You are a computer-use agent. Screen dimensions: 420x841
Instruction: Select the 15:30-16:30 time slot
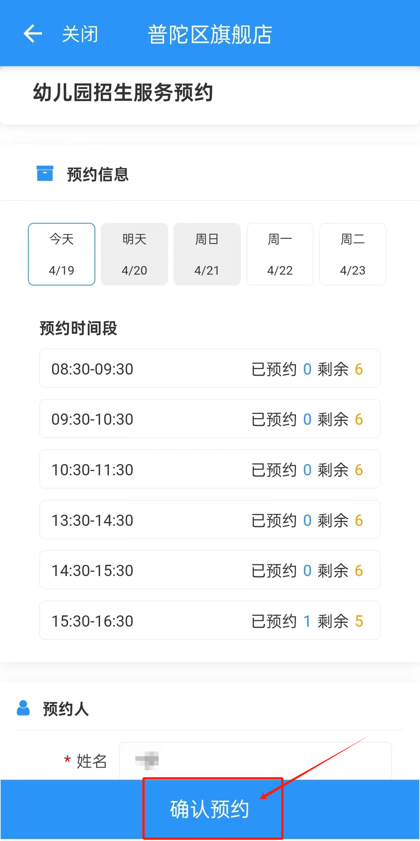coord(210,620)
